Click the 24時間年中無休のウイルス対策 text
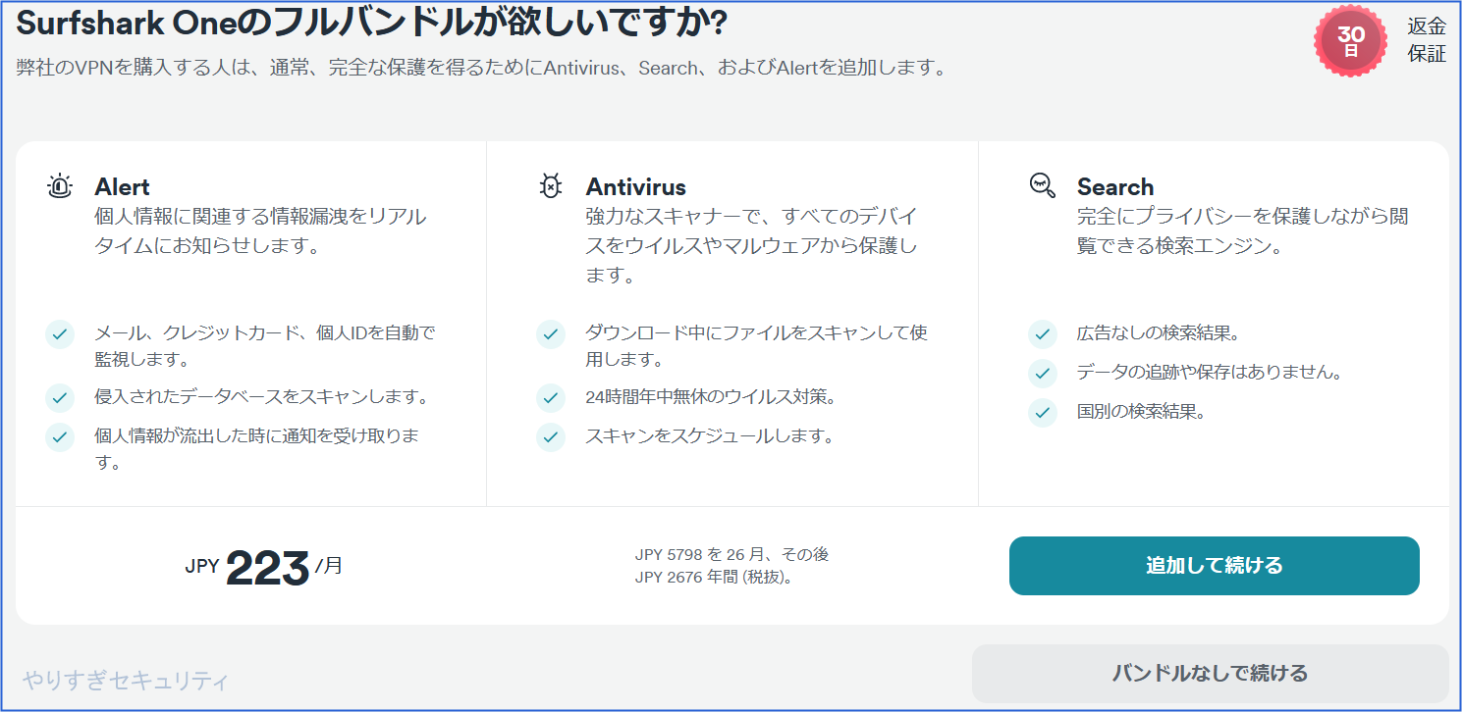 [710, 397]
